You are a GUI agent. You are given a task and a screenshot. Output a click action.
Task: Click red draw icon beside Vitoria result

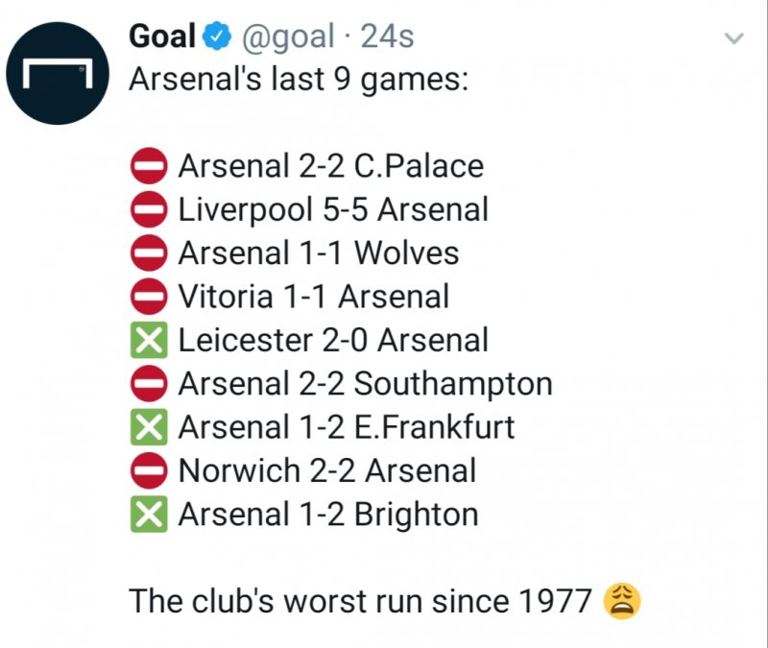[x=149, y=297]
